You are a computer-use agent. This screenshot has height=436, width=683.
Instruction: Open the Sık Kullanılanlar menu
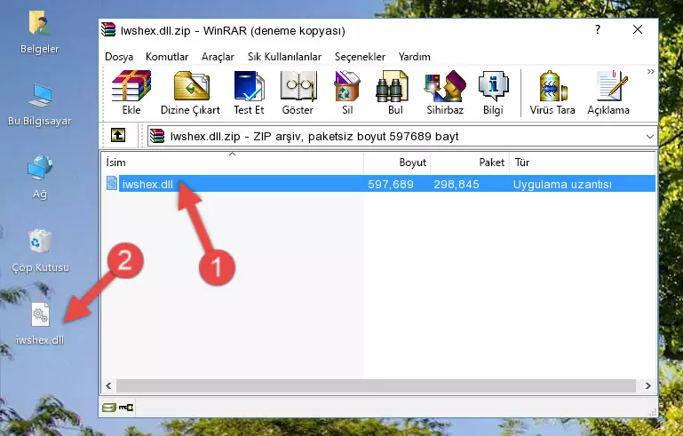[284, 57]
